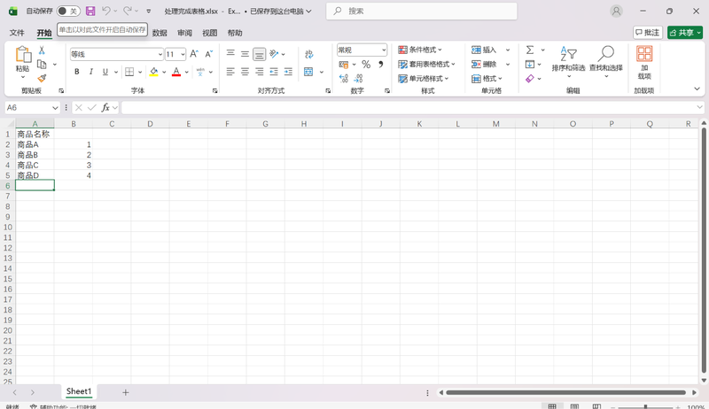709x409 pixels.
Task: Click the Redo arrow icon
Action: pyautogui.click(x=128, y=11)
